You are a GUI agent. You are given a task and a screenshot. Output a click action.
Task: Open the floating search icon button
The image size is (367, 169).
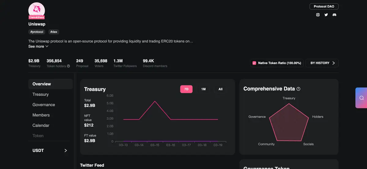pos(361,98)
